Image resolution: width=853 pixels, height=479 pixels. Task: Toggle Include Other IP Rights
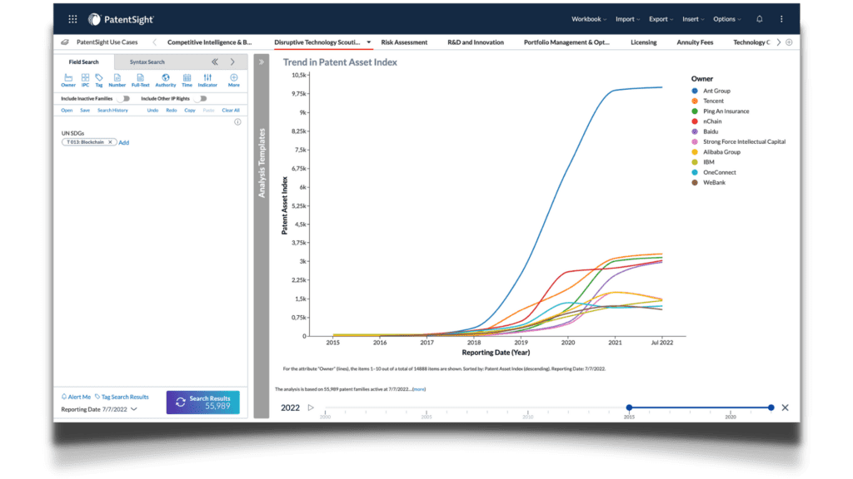pos(200,97)
